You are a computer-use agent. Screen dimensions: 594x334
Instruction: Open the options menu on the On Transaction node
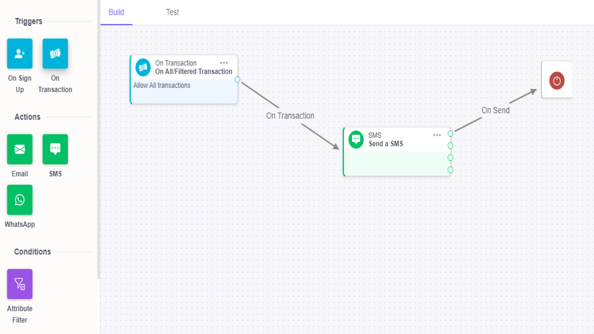[224, 63]
